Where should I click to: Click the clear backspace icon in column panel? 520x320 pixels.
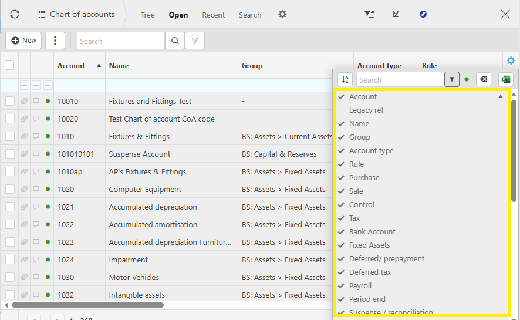pos(483,79)
